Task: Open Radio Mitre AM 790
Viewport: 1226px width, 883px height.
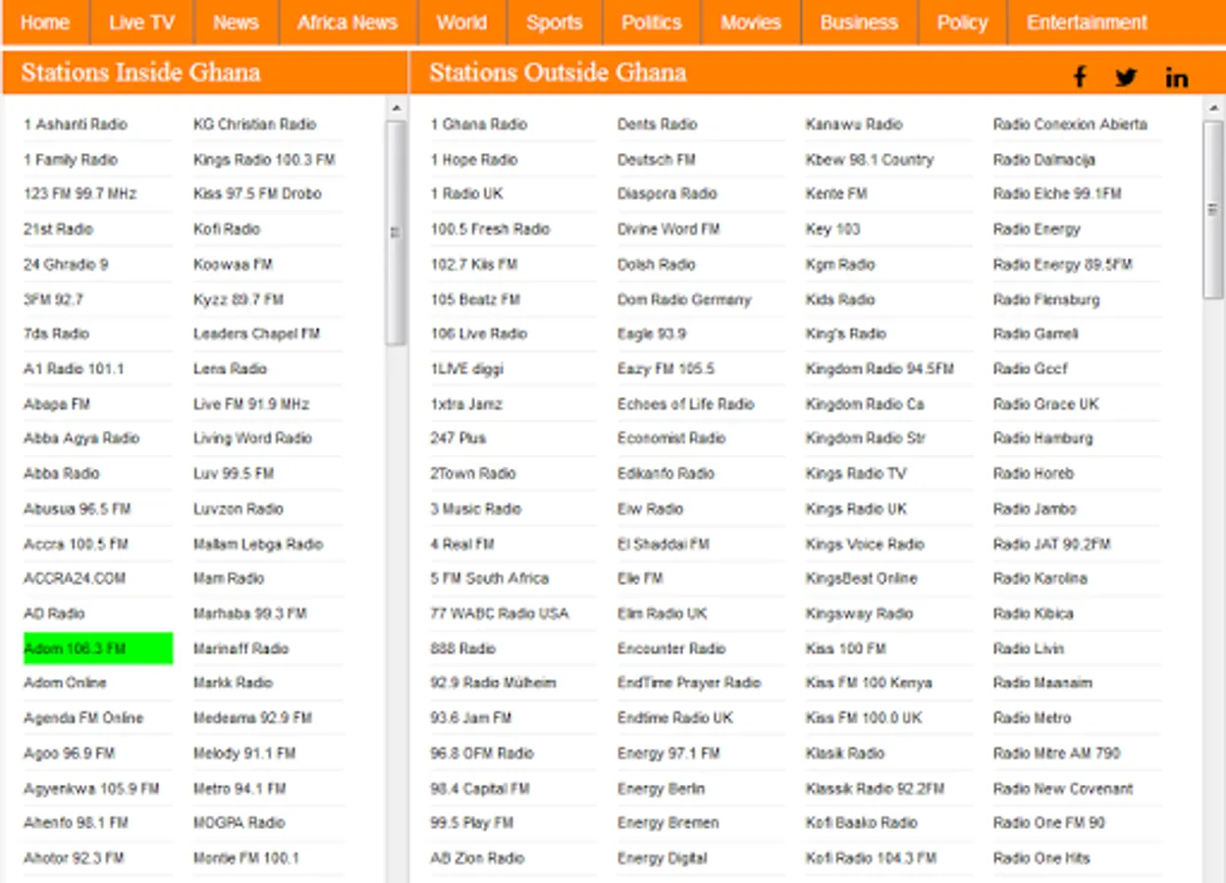Action: pos(1056,753)
